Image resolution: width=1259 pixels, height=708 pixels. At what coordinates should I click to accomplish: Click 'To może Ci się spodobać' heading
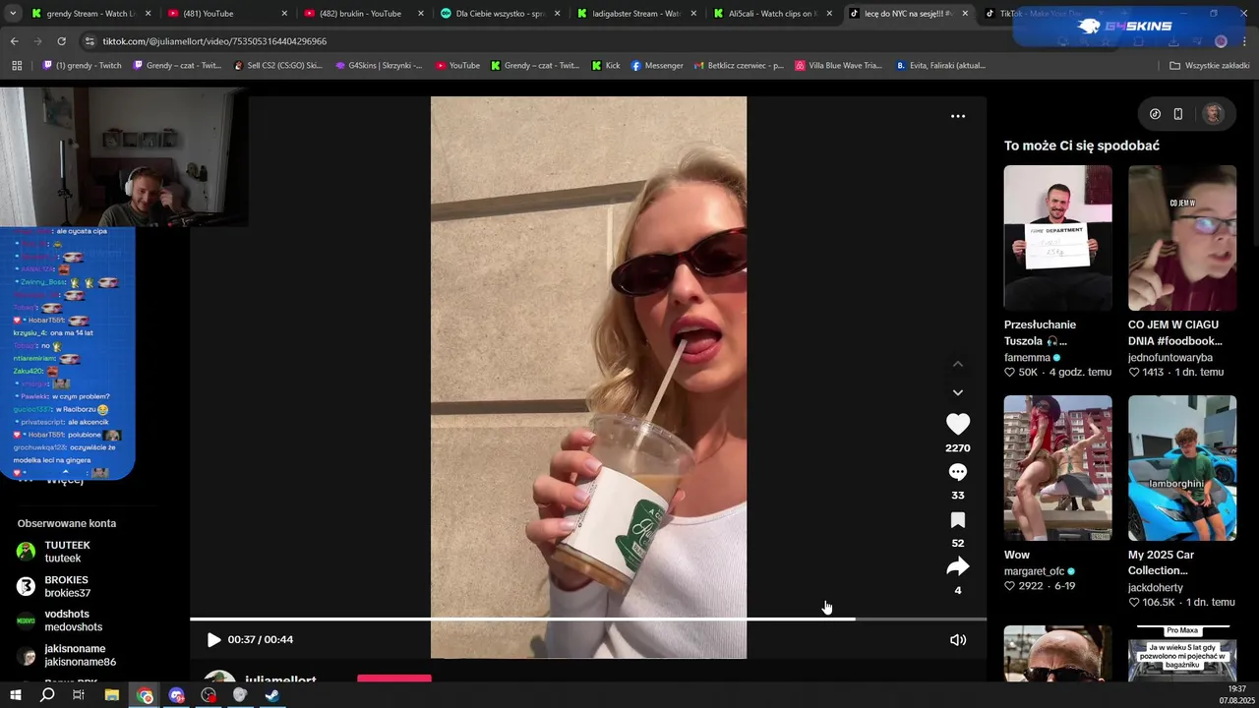tap(1082, 146)
